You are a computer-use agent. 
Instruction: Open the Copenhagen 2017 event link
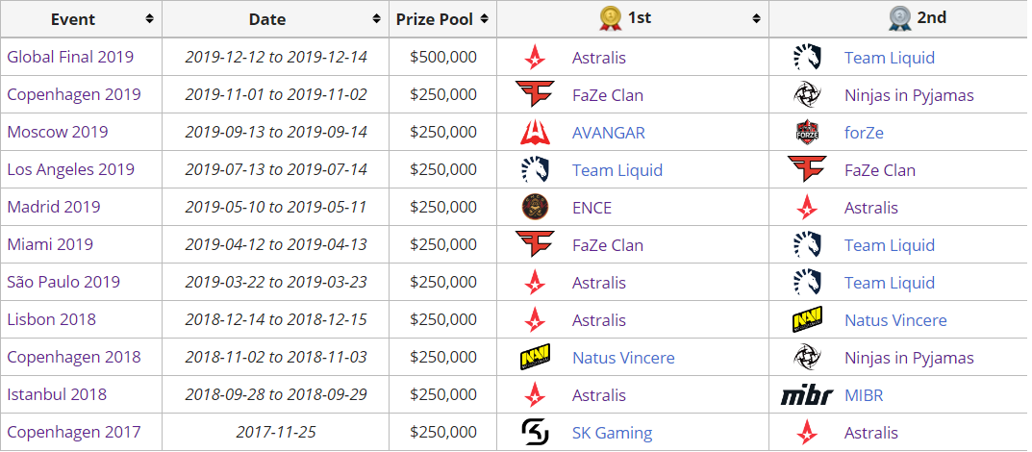(74, 432)
